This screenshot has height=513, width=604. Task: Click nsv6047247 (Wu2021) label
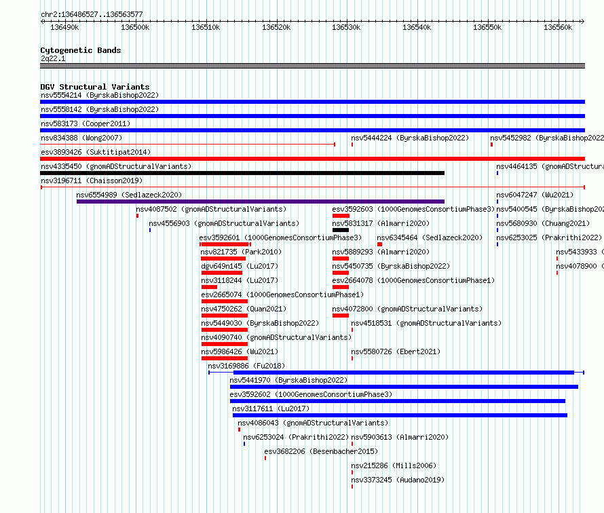point(535,195)
